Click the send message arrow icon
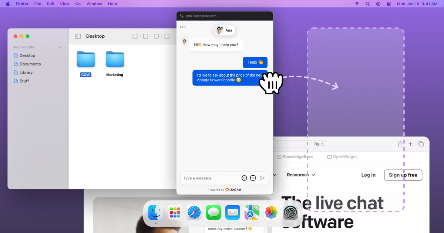This screenshot has width=444, height=233. 262,178
